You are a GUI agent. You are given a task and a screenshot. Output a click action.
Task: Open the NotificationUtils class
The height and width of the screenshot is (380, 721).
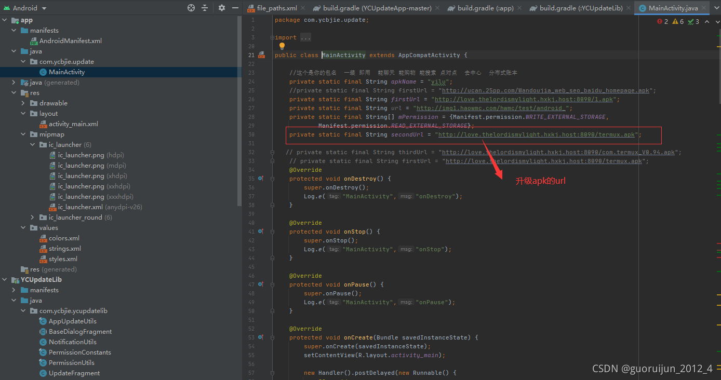coord(72,342)
